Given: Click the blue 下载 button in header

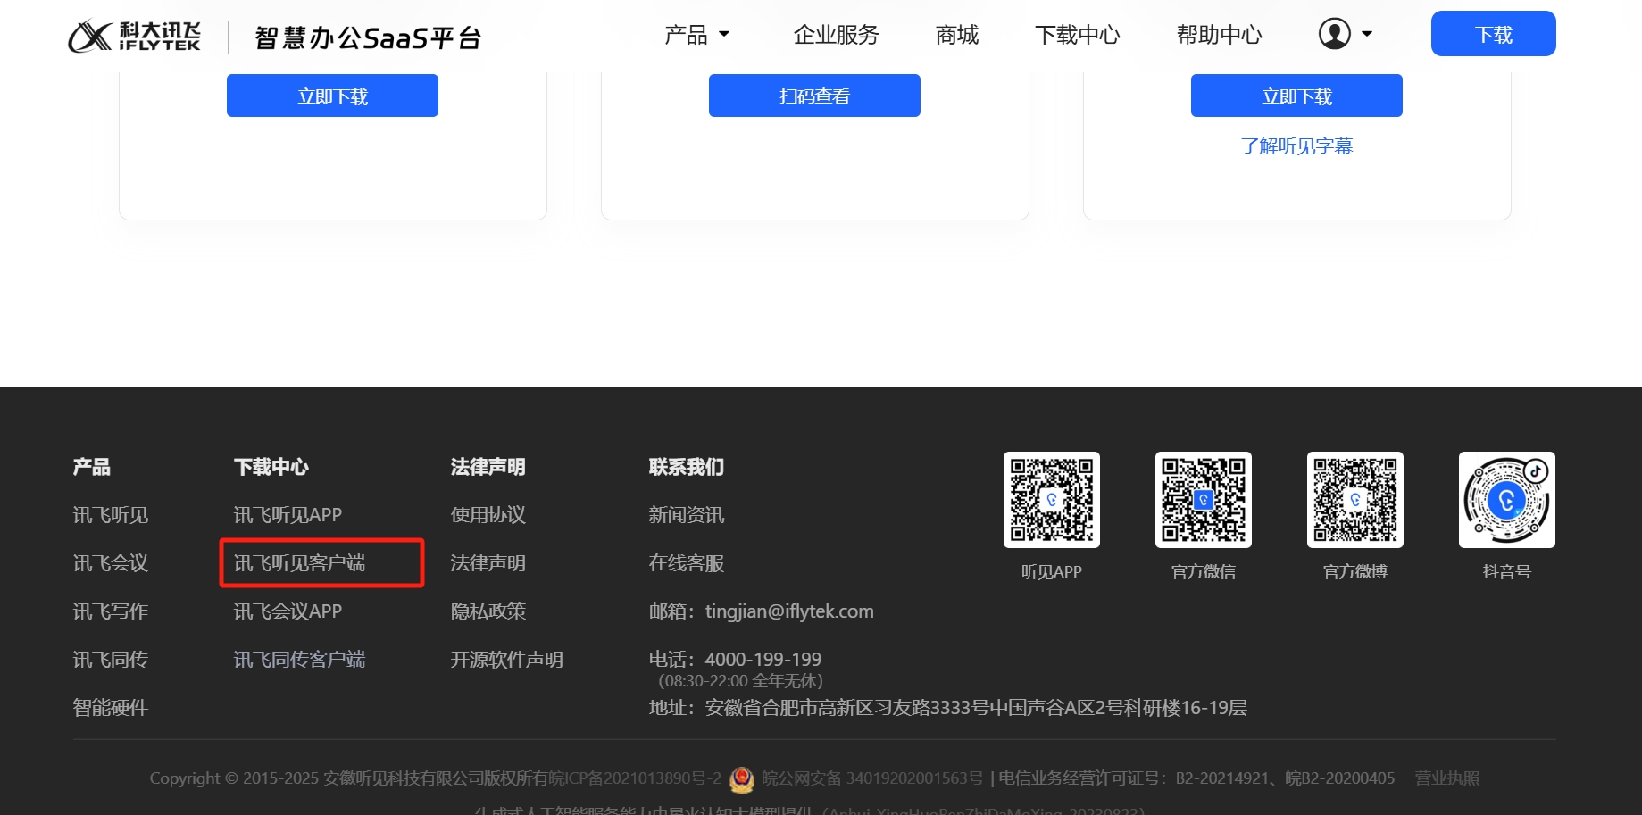Looking at the screenshot, I should click(1493, 34).
